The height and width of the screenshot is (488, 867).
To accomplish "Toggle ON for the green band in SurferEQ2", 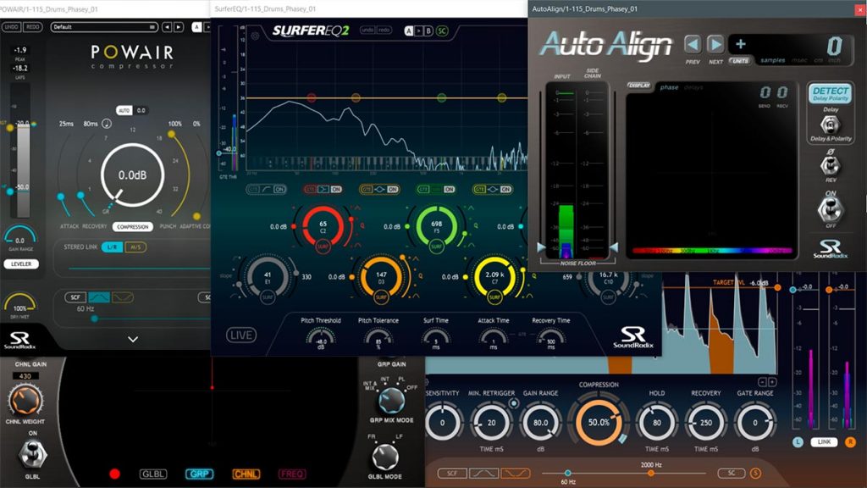I will pos(449,189).
